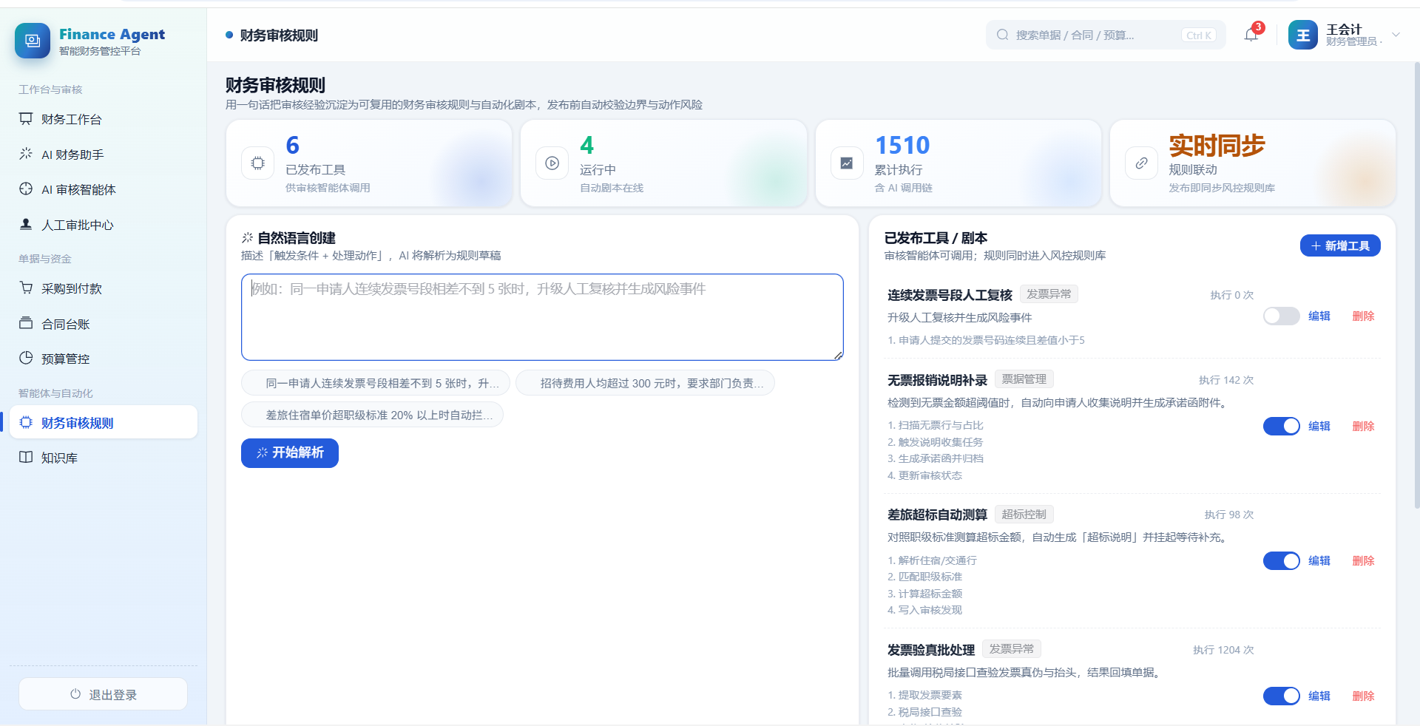Click the search magnifier icon
The width and height of the screenshot is (1420, 726).
pyautogui.click(x=1002, y=35)
